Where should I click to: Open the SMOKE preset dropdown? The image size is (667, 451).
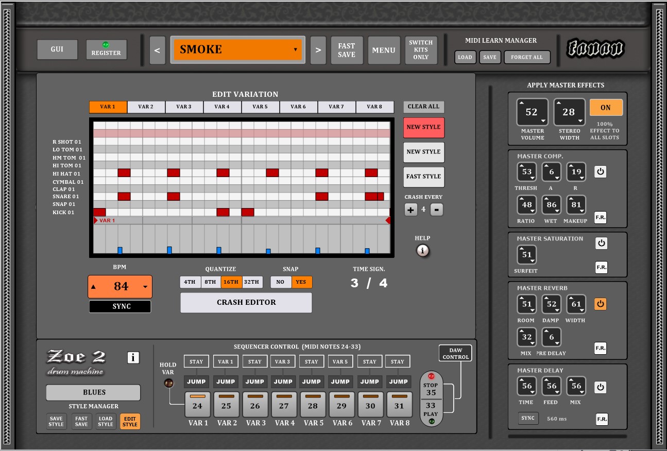pos(238,50)
